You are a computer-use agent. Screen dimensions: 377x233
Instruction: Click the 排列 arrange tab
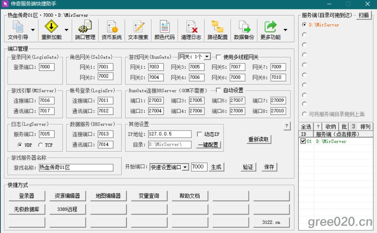(x=365, y=127)
